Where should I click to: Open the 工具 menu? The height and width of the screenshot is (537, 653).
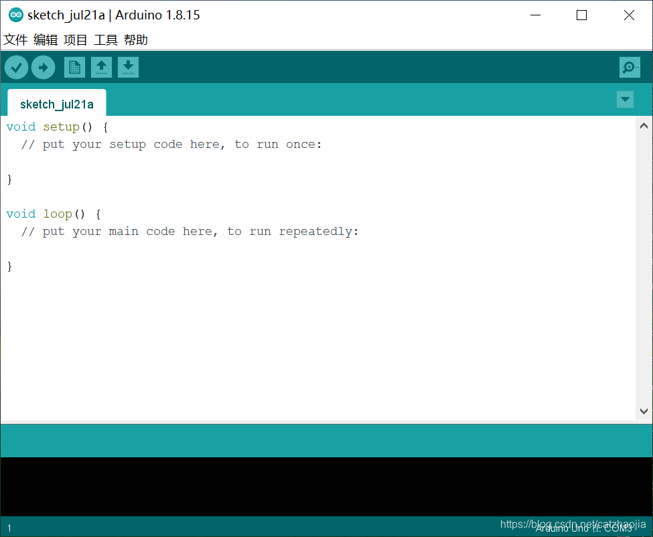[104, 40]
